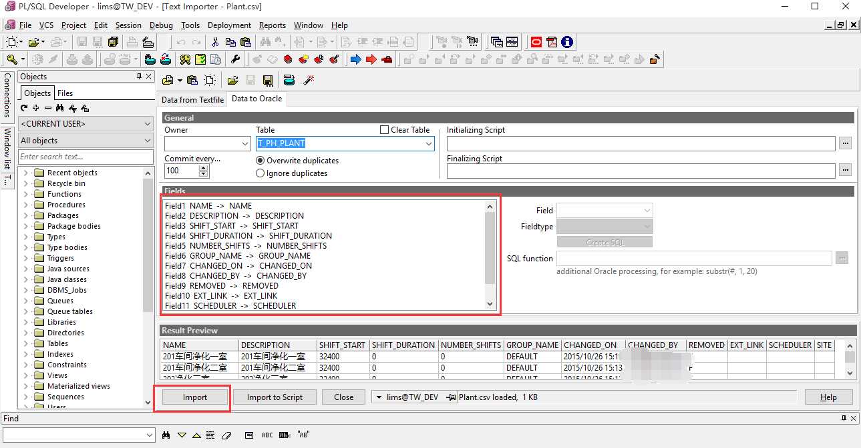
Task: Click the Import to Script button
Action: pyautogui.click(x=275, y=397)
